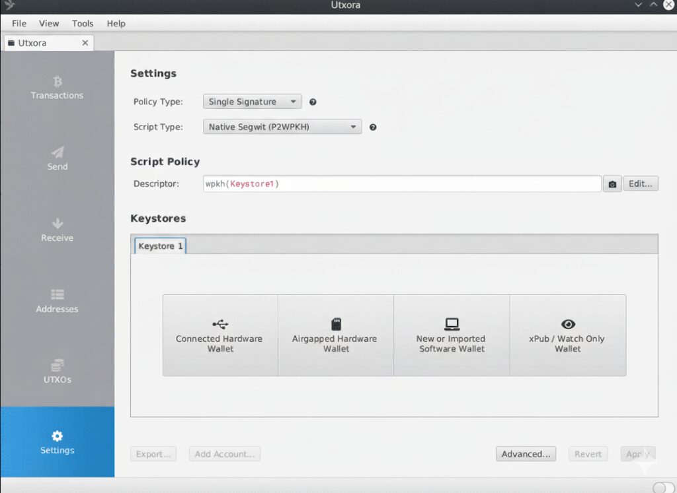Open the Tools menu
The height and width of the screenshot is (493, 677).
coord(82,23)
